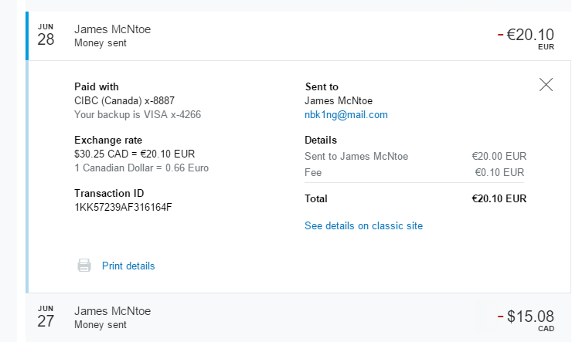Click the Sent to James McNtoe €20.00 row

point(416,156)
